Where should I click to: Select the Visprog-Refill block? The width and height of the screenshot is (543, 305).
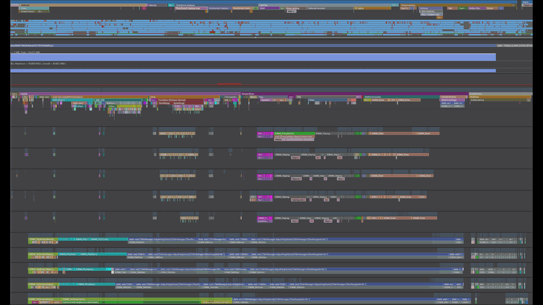point(298,200)
